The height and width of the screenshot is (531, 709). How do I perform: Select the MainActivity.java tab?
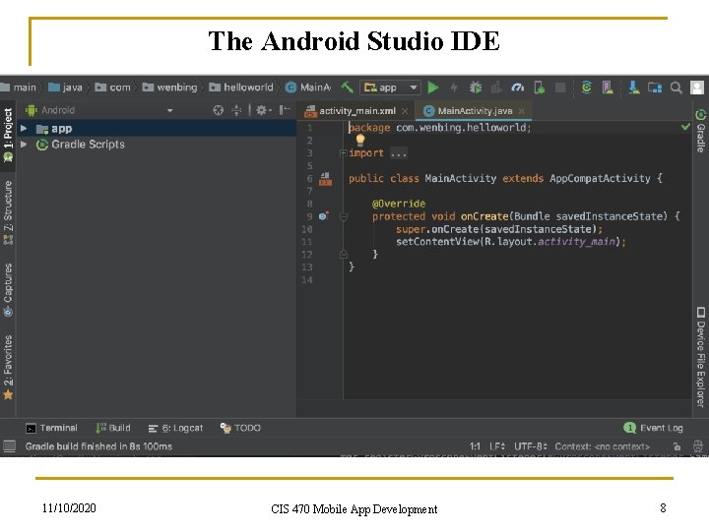point(475,110)
